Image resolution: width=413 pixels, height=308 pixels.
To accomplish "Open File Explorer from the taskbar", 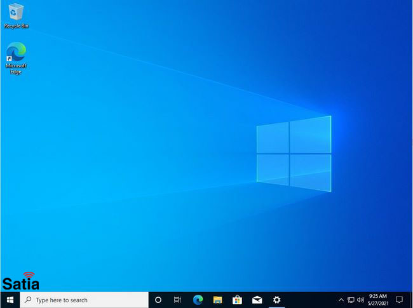I will pos(217,300).
